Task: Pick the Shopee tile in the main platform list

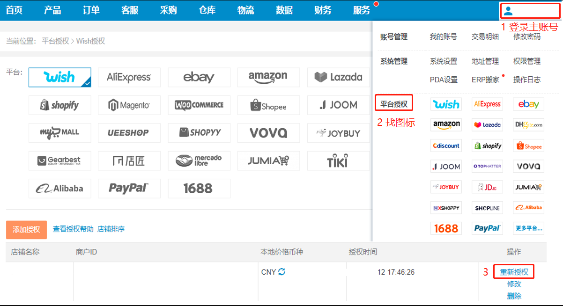Action: coord(268,105)
